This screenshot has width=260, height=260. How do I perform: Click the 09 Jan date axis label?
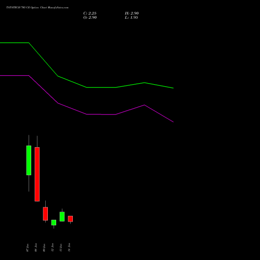44,248
